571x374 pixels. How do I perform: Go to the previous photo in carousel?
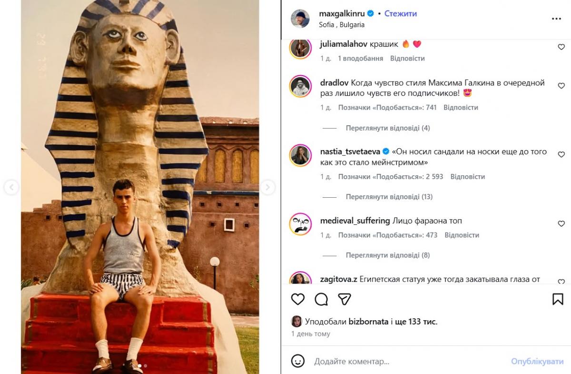[11, 187]
